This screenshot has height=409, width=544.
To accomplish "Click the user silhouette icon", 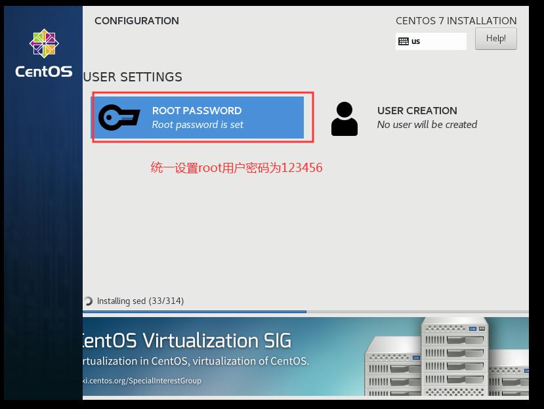I will tap(344, 119).
